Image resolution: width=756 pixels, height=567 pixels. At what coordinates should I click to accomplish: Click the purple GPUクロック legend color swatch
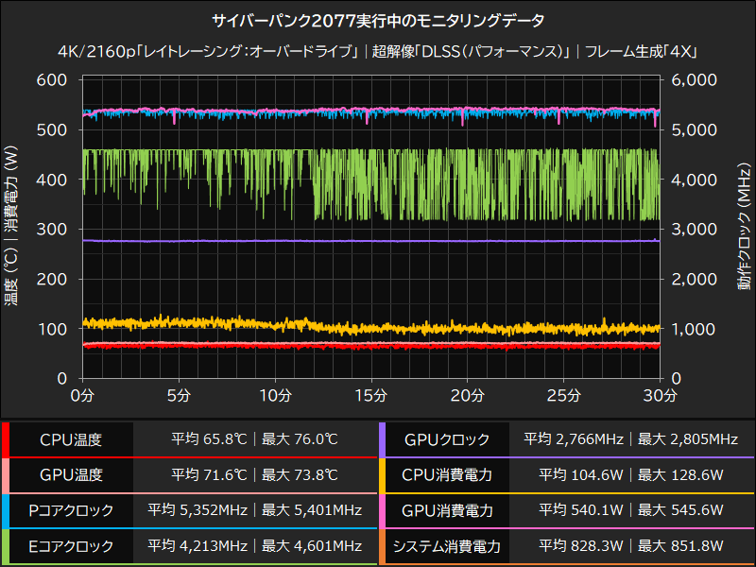click(381, 439)
